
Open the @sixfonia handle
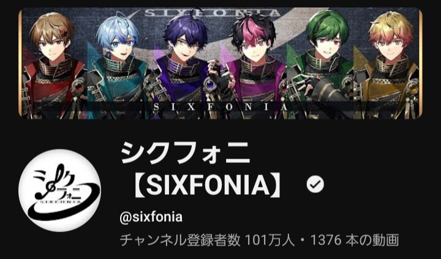(x=151, y=217)
